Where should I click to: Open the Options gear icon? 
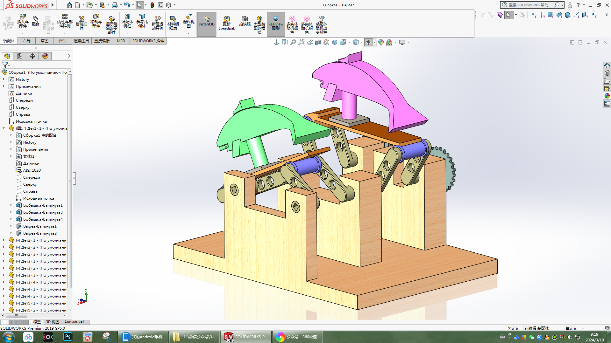(x=168, y=5)
